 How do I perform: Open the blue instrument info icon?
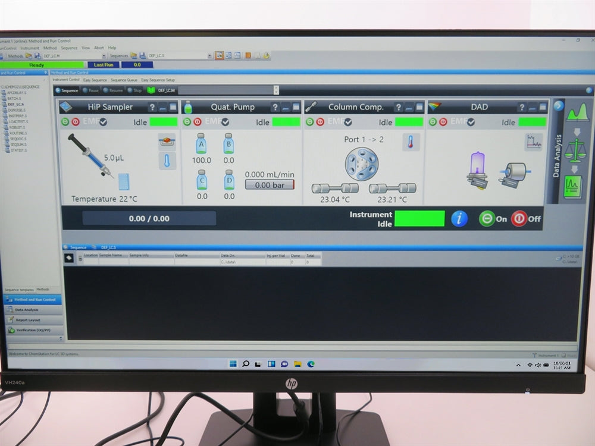click(x=459, y=218)
